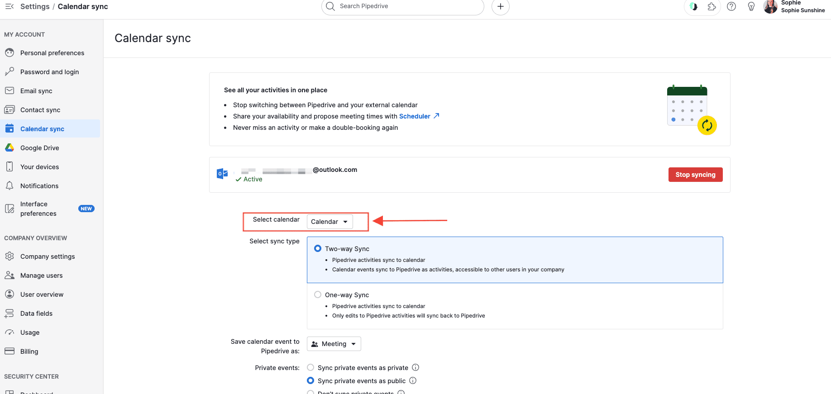Viewport: 831px width, 394px height.
Task: Click Settings in the breadcrumb
Action: click(x=35, y=6)
